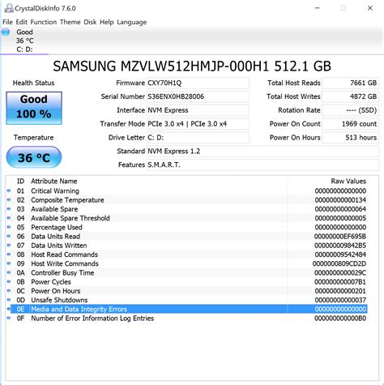Click the Rotation Rate value ---- (SSD)
Viewport: 384px width, 385px height.
[x=351, y=110]
